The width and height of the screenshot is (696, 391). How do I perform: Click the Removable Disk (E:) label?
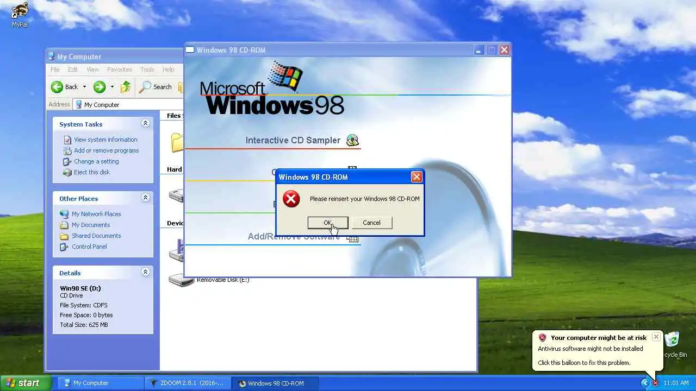click(223, 280)
